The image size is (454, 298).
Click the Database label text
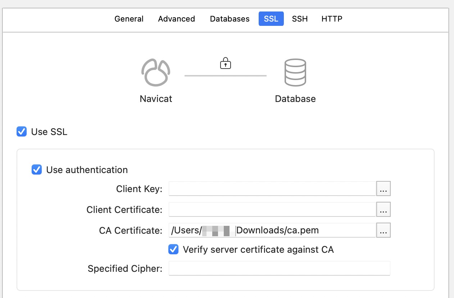pos(295,99)
